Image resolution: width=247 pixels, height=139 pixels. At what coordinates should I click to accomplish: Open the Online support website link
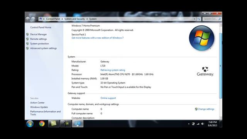point(108,98)
